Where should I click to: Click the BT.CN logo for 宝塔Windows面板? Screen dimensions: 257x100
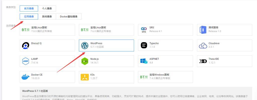pos(144,77)
